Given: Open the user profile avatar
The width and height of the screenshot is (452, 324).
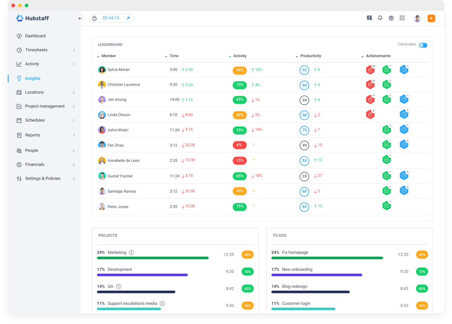Looking at the screenshot, I should point(417,18).
